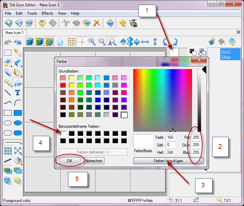The width and height of the screenshot is (244, 206).
Task: Switch to the New Icon 1 tab
Action: point(14,32)
